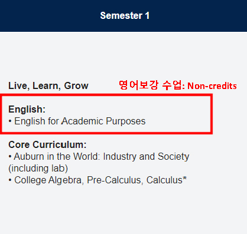Click the word Grow in the heading

tap(76, 86)
